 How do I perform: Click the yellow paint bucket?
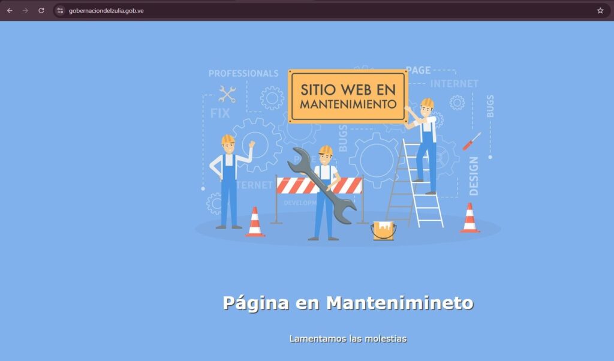383,230
